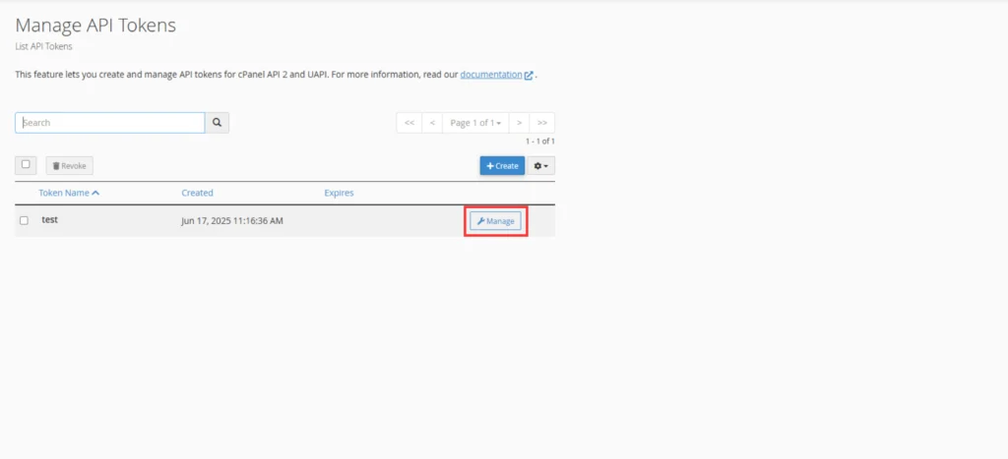Sort by Created column header
This screenshot has height=459, width=1008.
point(197,193)
